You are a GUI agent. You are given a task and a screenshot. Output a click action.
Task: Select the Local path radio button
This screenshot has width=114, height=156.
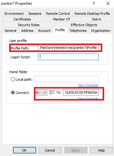(x=13, y=79)
